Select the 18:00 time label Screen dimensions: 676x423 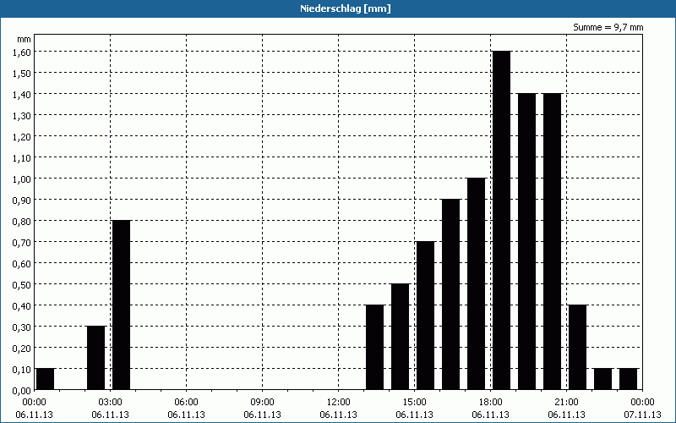coord(491,403)
